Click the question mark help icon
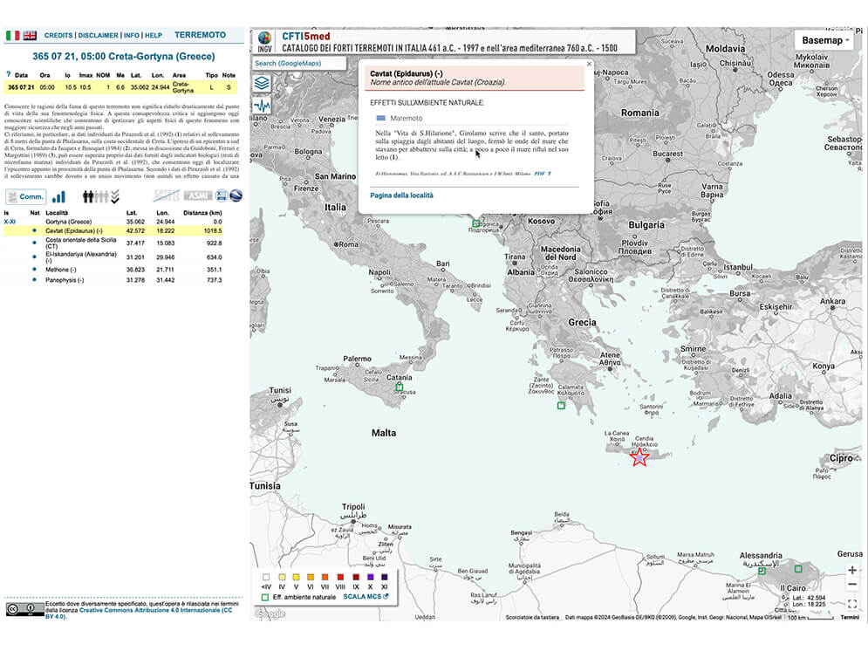The height and width of the screenshot is (651, 868). point(9,74)
